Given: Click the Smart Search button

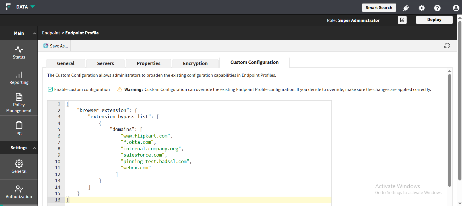Looking at the screenshot, I should pyautogui.click(x=379, y=8).
